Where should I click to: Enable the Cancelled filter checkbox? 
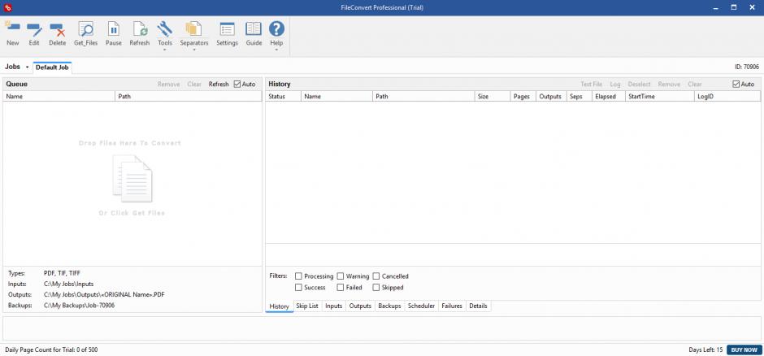(376, 276)
